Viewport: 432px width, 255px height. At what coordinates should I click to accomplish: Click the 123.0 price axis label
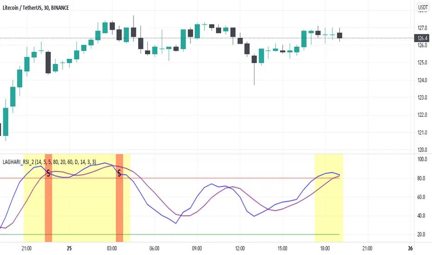coord(422,97)
